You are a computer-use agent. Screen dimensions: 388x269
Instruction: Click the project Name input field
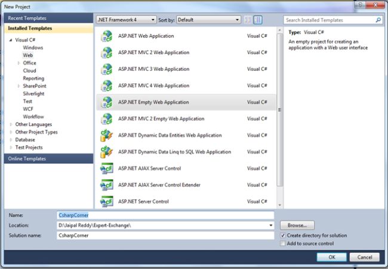click(165, 215)
